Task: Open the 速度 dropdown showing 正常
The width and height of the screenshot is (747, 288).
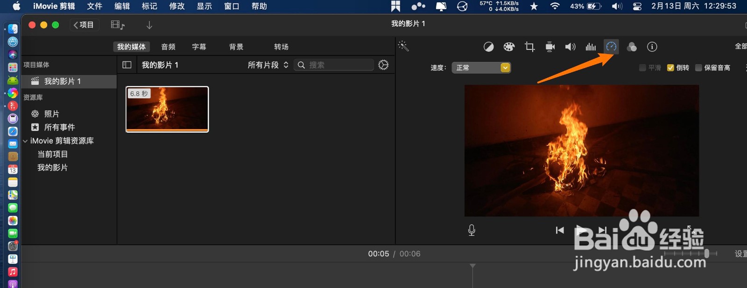Action: (x=481, y=68)
